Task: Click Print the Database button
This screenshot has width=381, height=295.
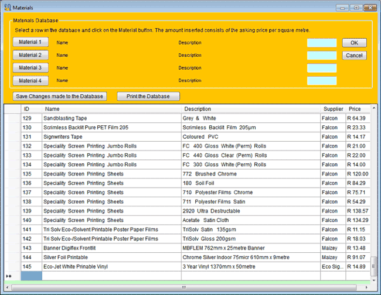Action: pyautogui.click(x=148, y=97)
